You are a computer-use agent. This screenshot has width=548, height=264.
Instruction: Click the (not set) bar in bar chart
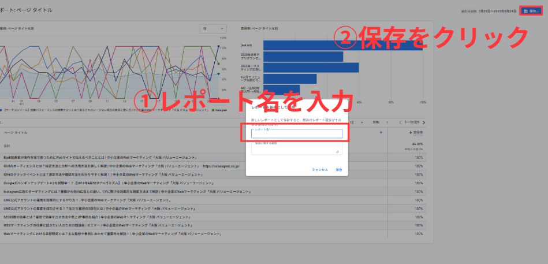(x=343, y=44)
